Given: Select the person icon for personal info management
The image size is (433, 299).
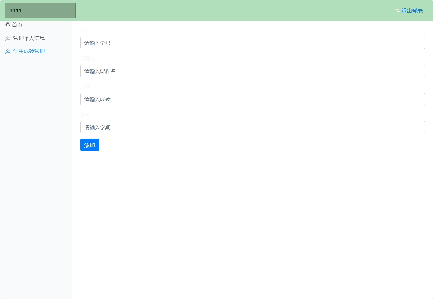Looking at the screenshot, I should pyautogui.click(x=8, y=38).
